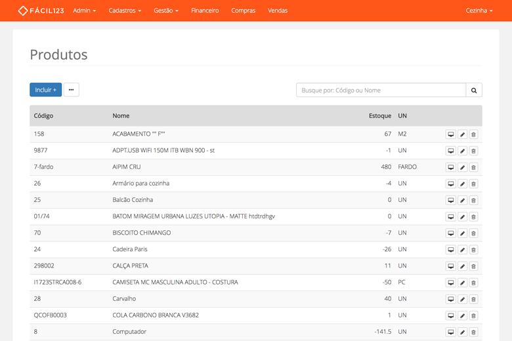Edit the Balcão Cozinha product
This screenshot has height=341, width=512.
pyautogui.click(x=462, y=200)
